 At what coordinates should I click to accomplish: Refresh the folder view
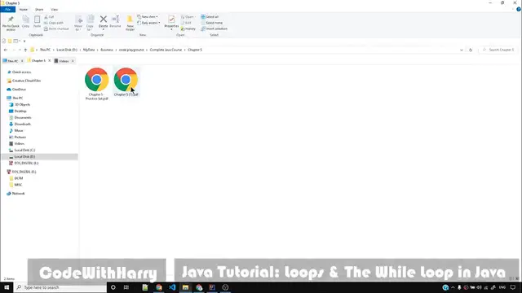pos(471,50)
